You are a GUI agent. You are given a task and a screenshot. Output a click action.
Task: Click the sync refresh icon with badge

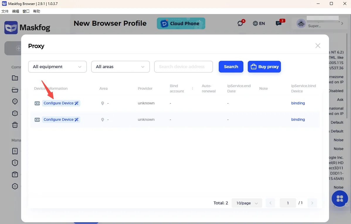pos(240,23)
